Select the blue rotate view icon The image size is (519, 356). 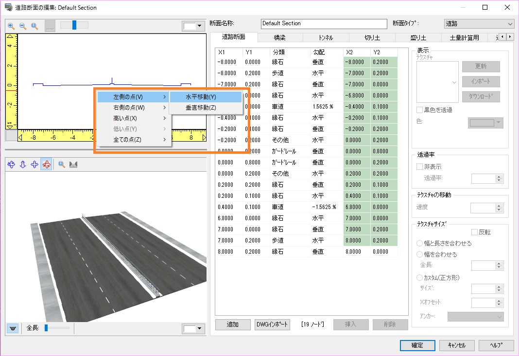11,165
